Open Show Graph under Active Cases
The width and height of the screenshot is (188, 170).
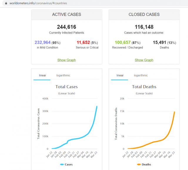[66, 60]
